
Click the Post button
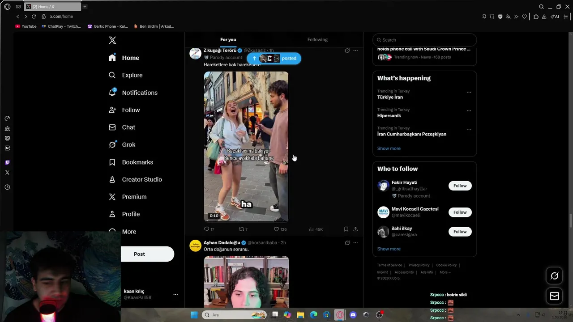[147, 254]
